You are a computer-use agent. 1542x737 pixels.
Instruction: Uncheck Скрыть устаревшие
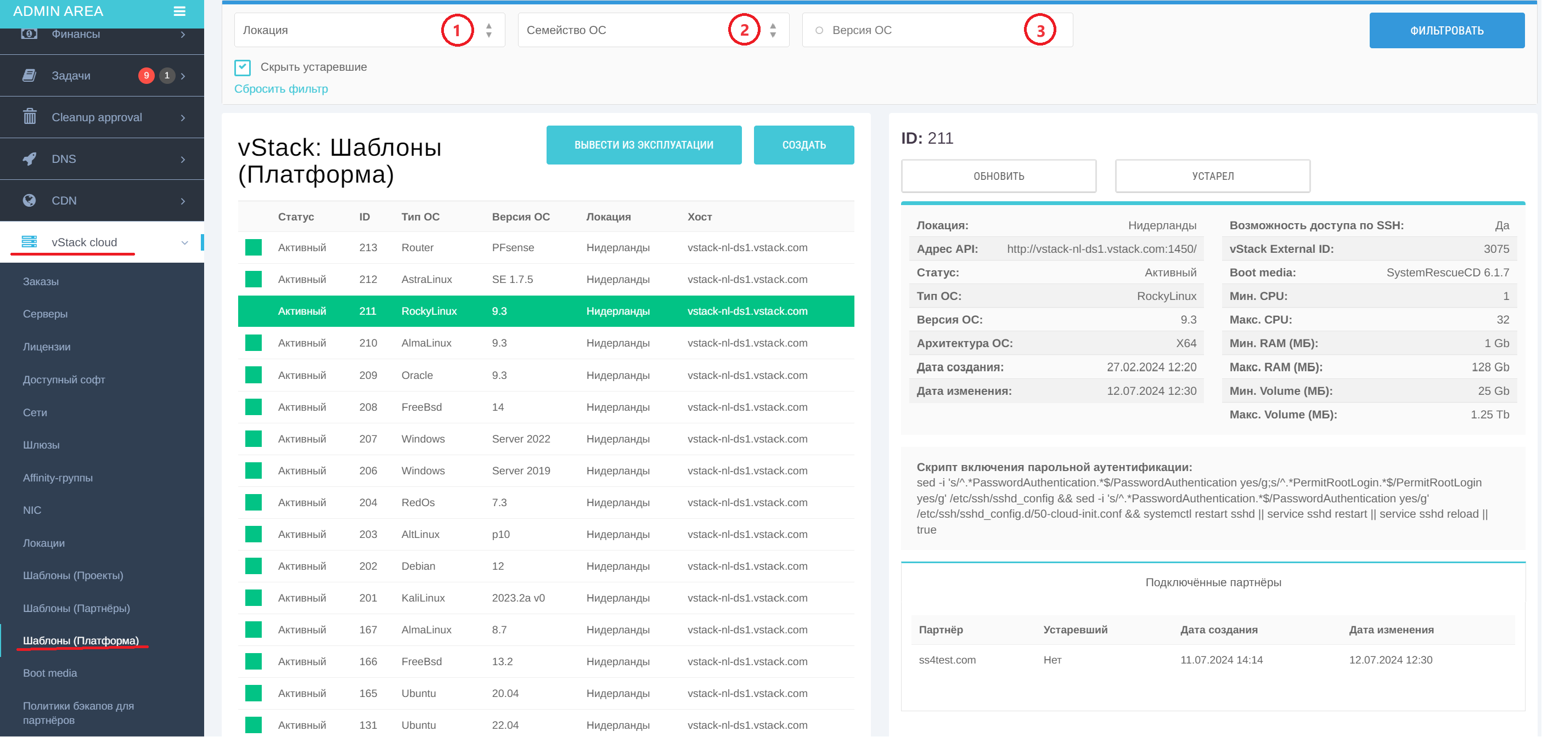click(243, 67)
